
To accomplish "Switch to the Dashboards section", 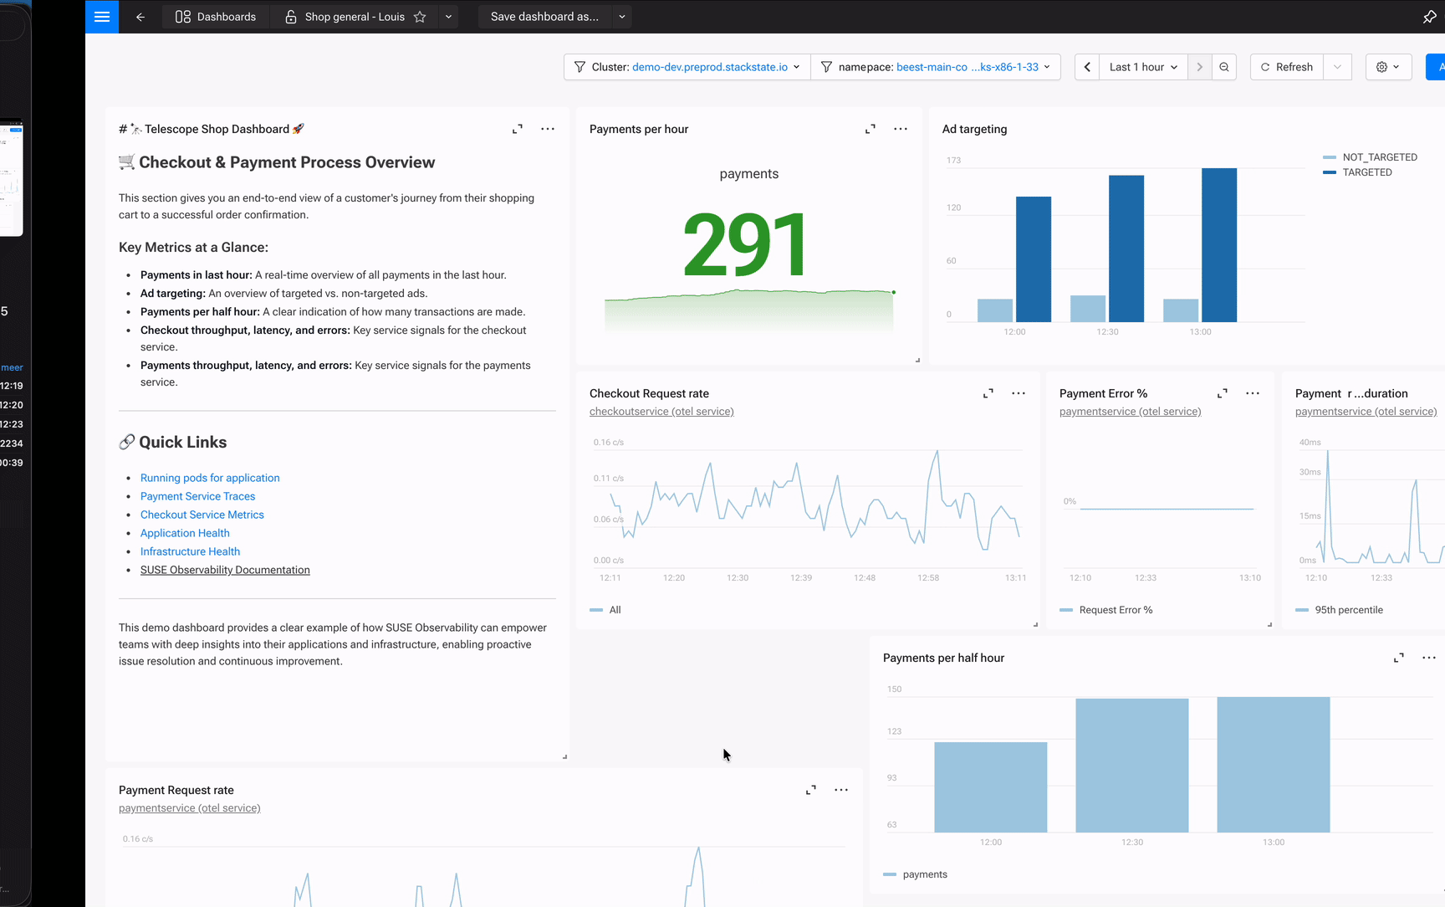I will [x=216, y=16].
